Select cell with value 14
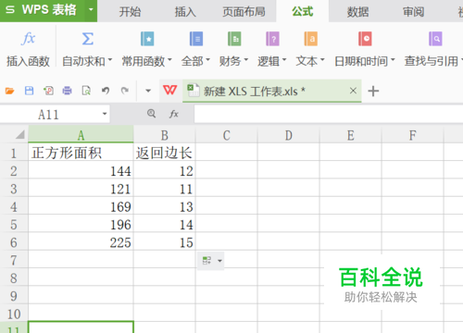This screenshot has width=463, height=333. (165, 224)
